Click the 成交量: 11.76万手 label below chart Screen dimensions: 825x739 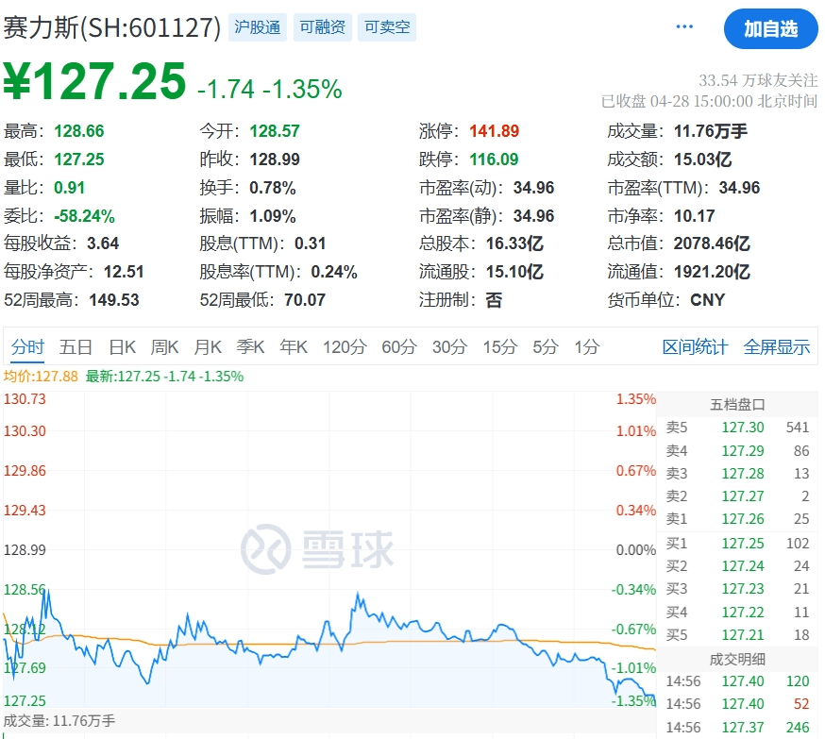tap(59, 720)
